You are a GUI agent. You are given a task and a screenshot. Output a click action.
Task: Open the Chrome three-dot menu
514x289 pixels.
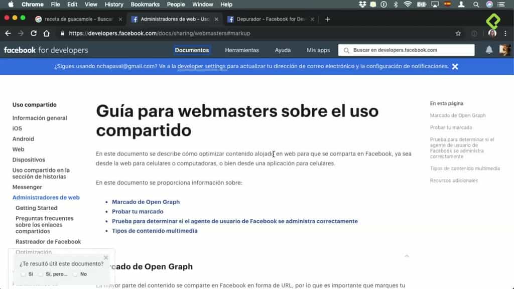click(505, 34)
